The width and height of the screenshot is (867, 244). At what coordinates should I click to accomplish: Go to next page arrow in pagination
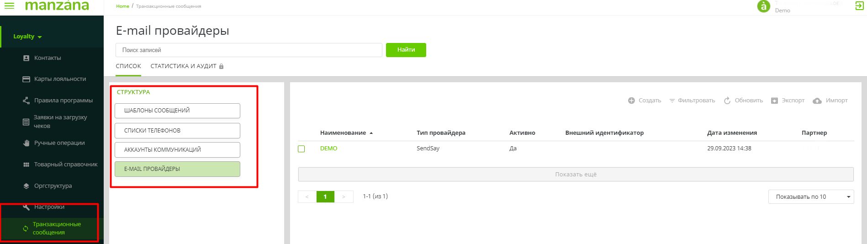344,197
